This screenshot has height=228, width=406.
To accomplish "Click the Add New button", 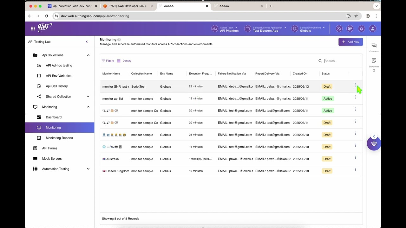I will (350, 42).
